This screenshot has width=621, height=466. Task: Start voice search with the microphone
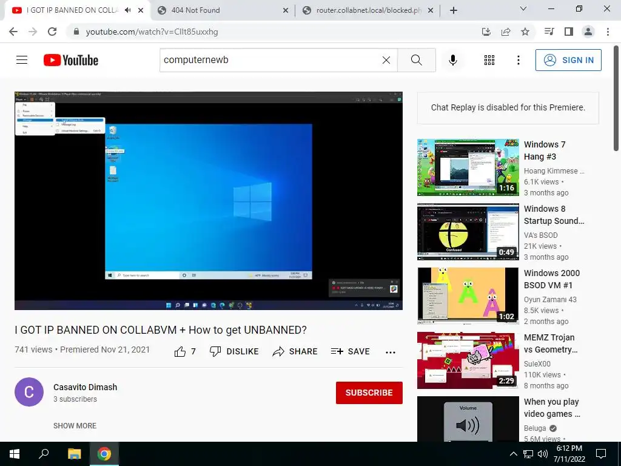[x=452, y=60]
